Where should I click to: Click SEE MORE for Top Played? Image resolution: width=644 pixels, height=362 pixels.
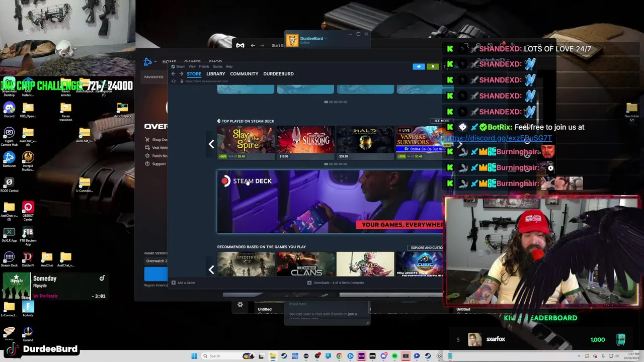click(441, 121)
